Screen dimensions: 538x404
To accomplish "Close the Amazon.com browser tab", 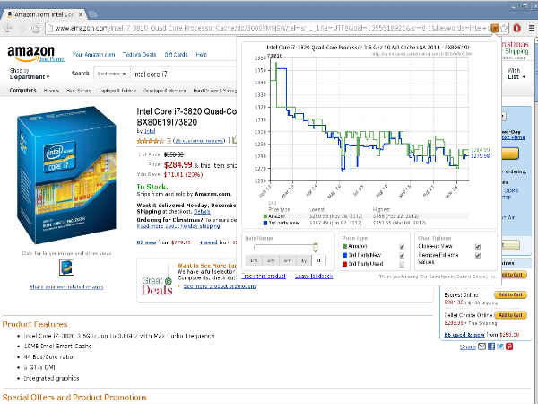I will pyautogui.click(x=81, y=14).
